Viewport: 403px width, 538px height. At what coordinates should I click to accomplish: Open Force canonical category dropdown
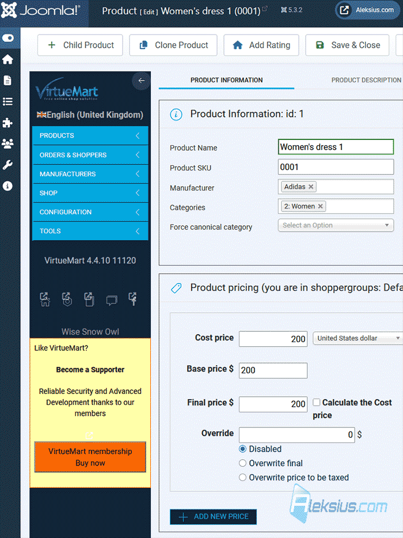[336, 225]
